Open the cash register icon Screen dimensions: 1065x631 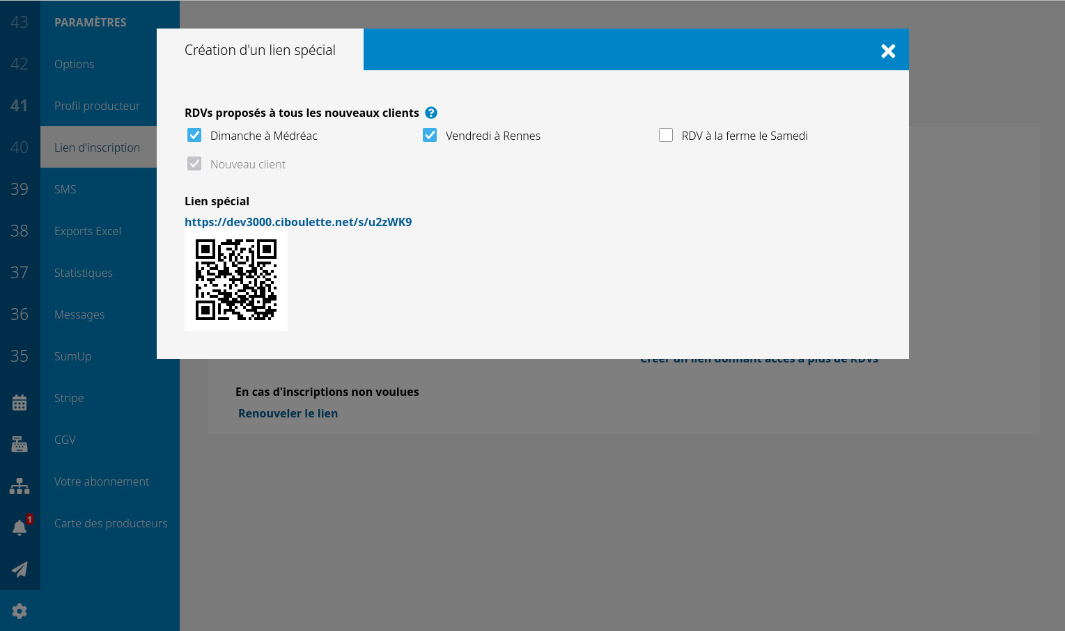click(x=20, y=444)
